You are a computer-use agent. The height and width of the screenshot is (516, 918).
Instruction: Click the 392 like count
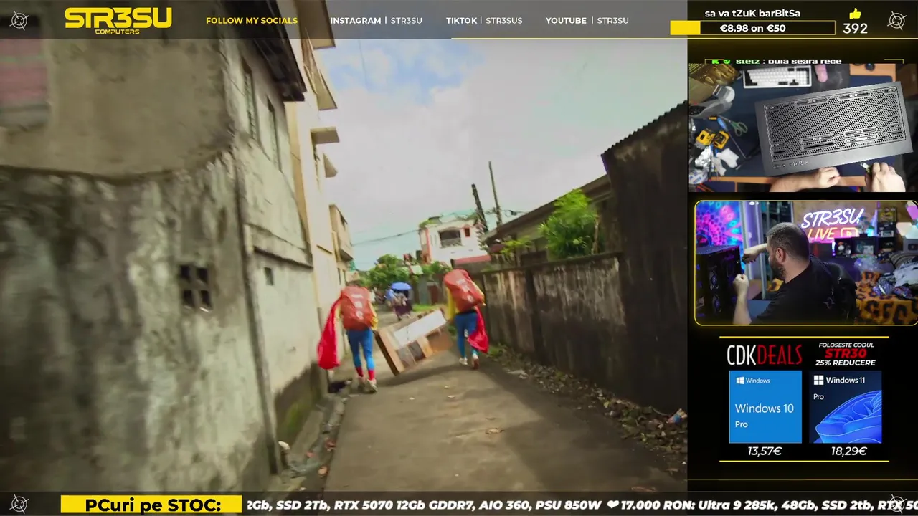[x=856, y=29]
